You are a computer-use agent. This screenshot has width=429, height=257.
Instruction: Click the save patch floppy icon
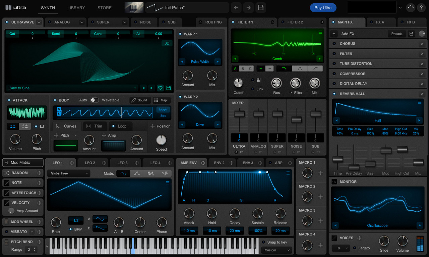[260, 8]
